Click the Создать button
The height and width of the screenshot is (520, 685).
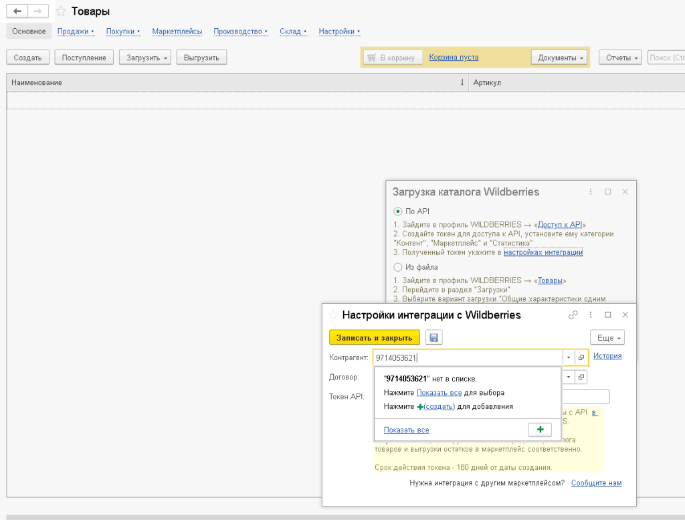coord(27,58)
